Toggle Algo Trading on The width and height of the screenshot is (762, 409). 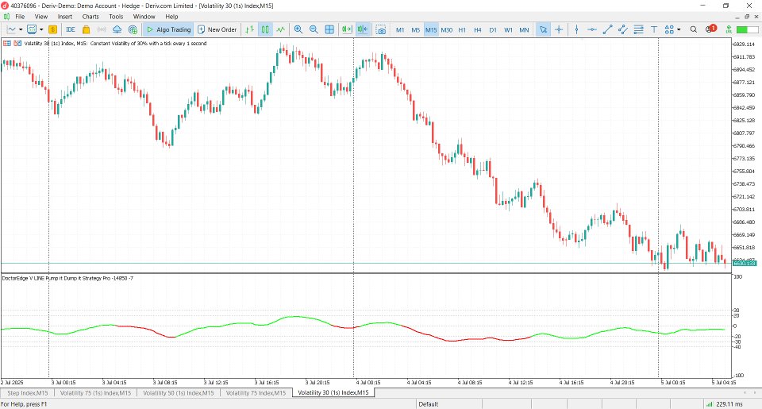point(168,29)
